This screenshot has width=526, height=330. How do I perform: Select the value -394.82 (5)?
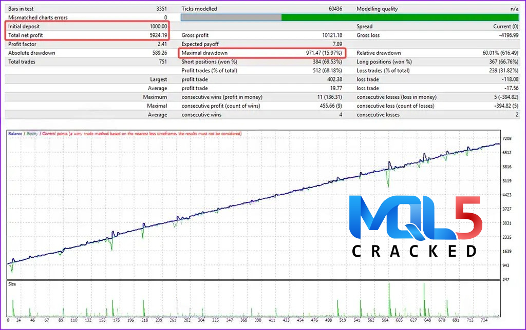coord(506,106)
